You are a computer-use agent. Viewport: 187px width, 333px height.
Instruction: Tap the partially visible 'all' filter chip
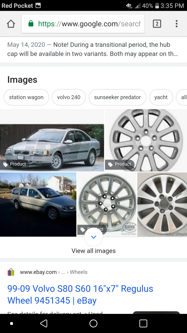pos(182,97)
